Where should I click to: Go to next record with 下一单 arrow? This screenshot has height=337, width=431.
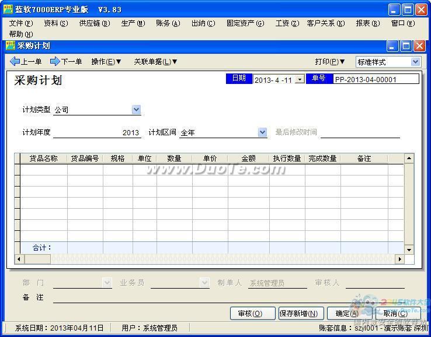click(x=66, y=62)
